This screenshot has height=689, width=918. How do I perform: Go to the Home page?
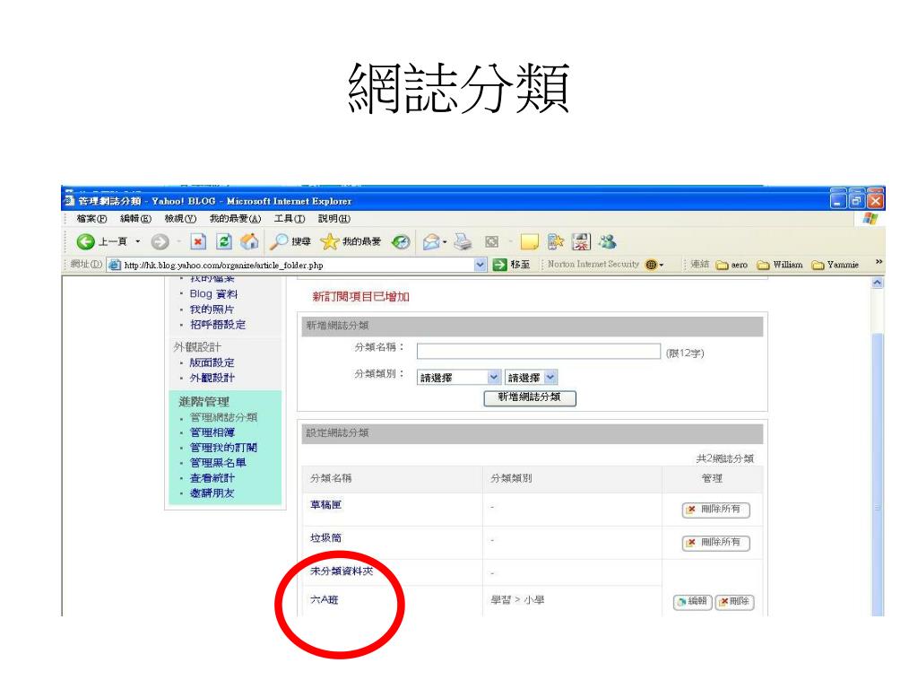249,241
